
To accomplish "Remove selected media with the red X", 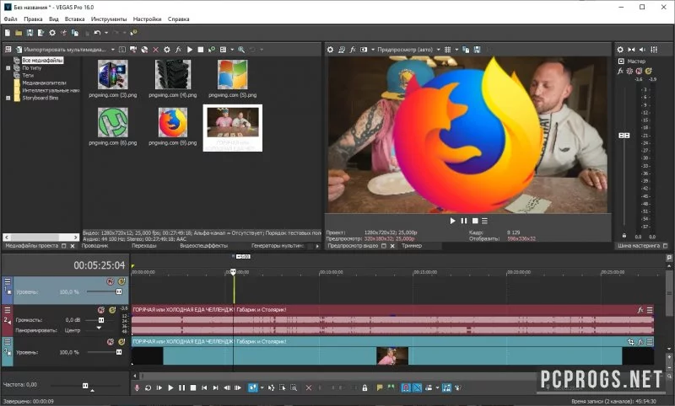I will [156, 50].
